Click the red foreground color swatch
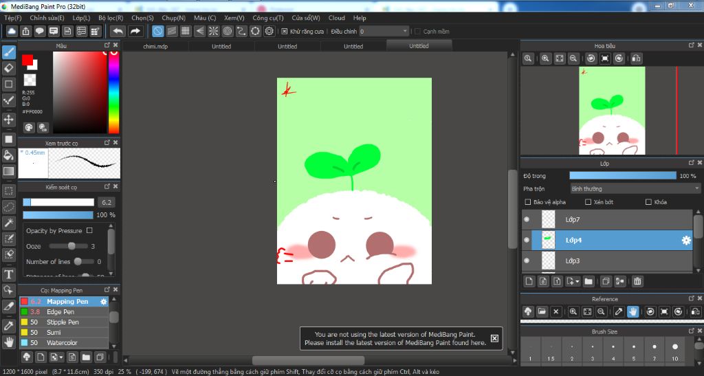 tap(27, 60)
